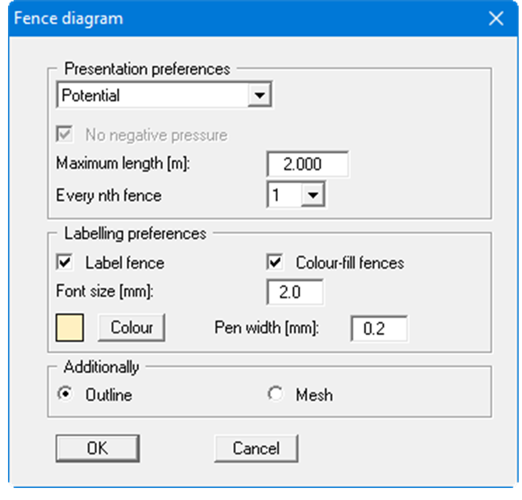Click the beige colour swatch
Screen dimensions: 522x500
(70, 328)
